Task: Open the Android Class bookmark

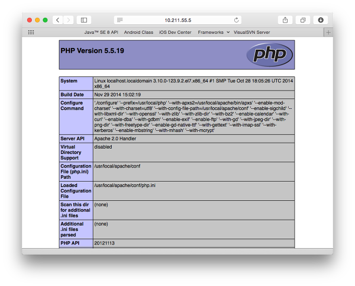Action: pos(138,32)
